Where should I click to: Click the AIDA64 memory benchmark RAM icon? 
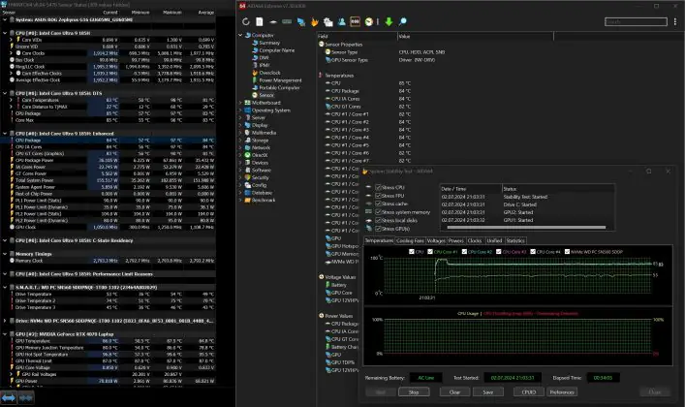(x=287, y=21)
